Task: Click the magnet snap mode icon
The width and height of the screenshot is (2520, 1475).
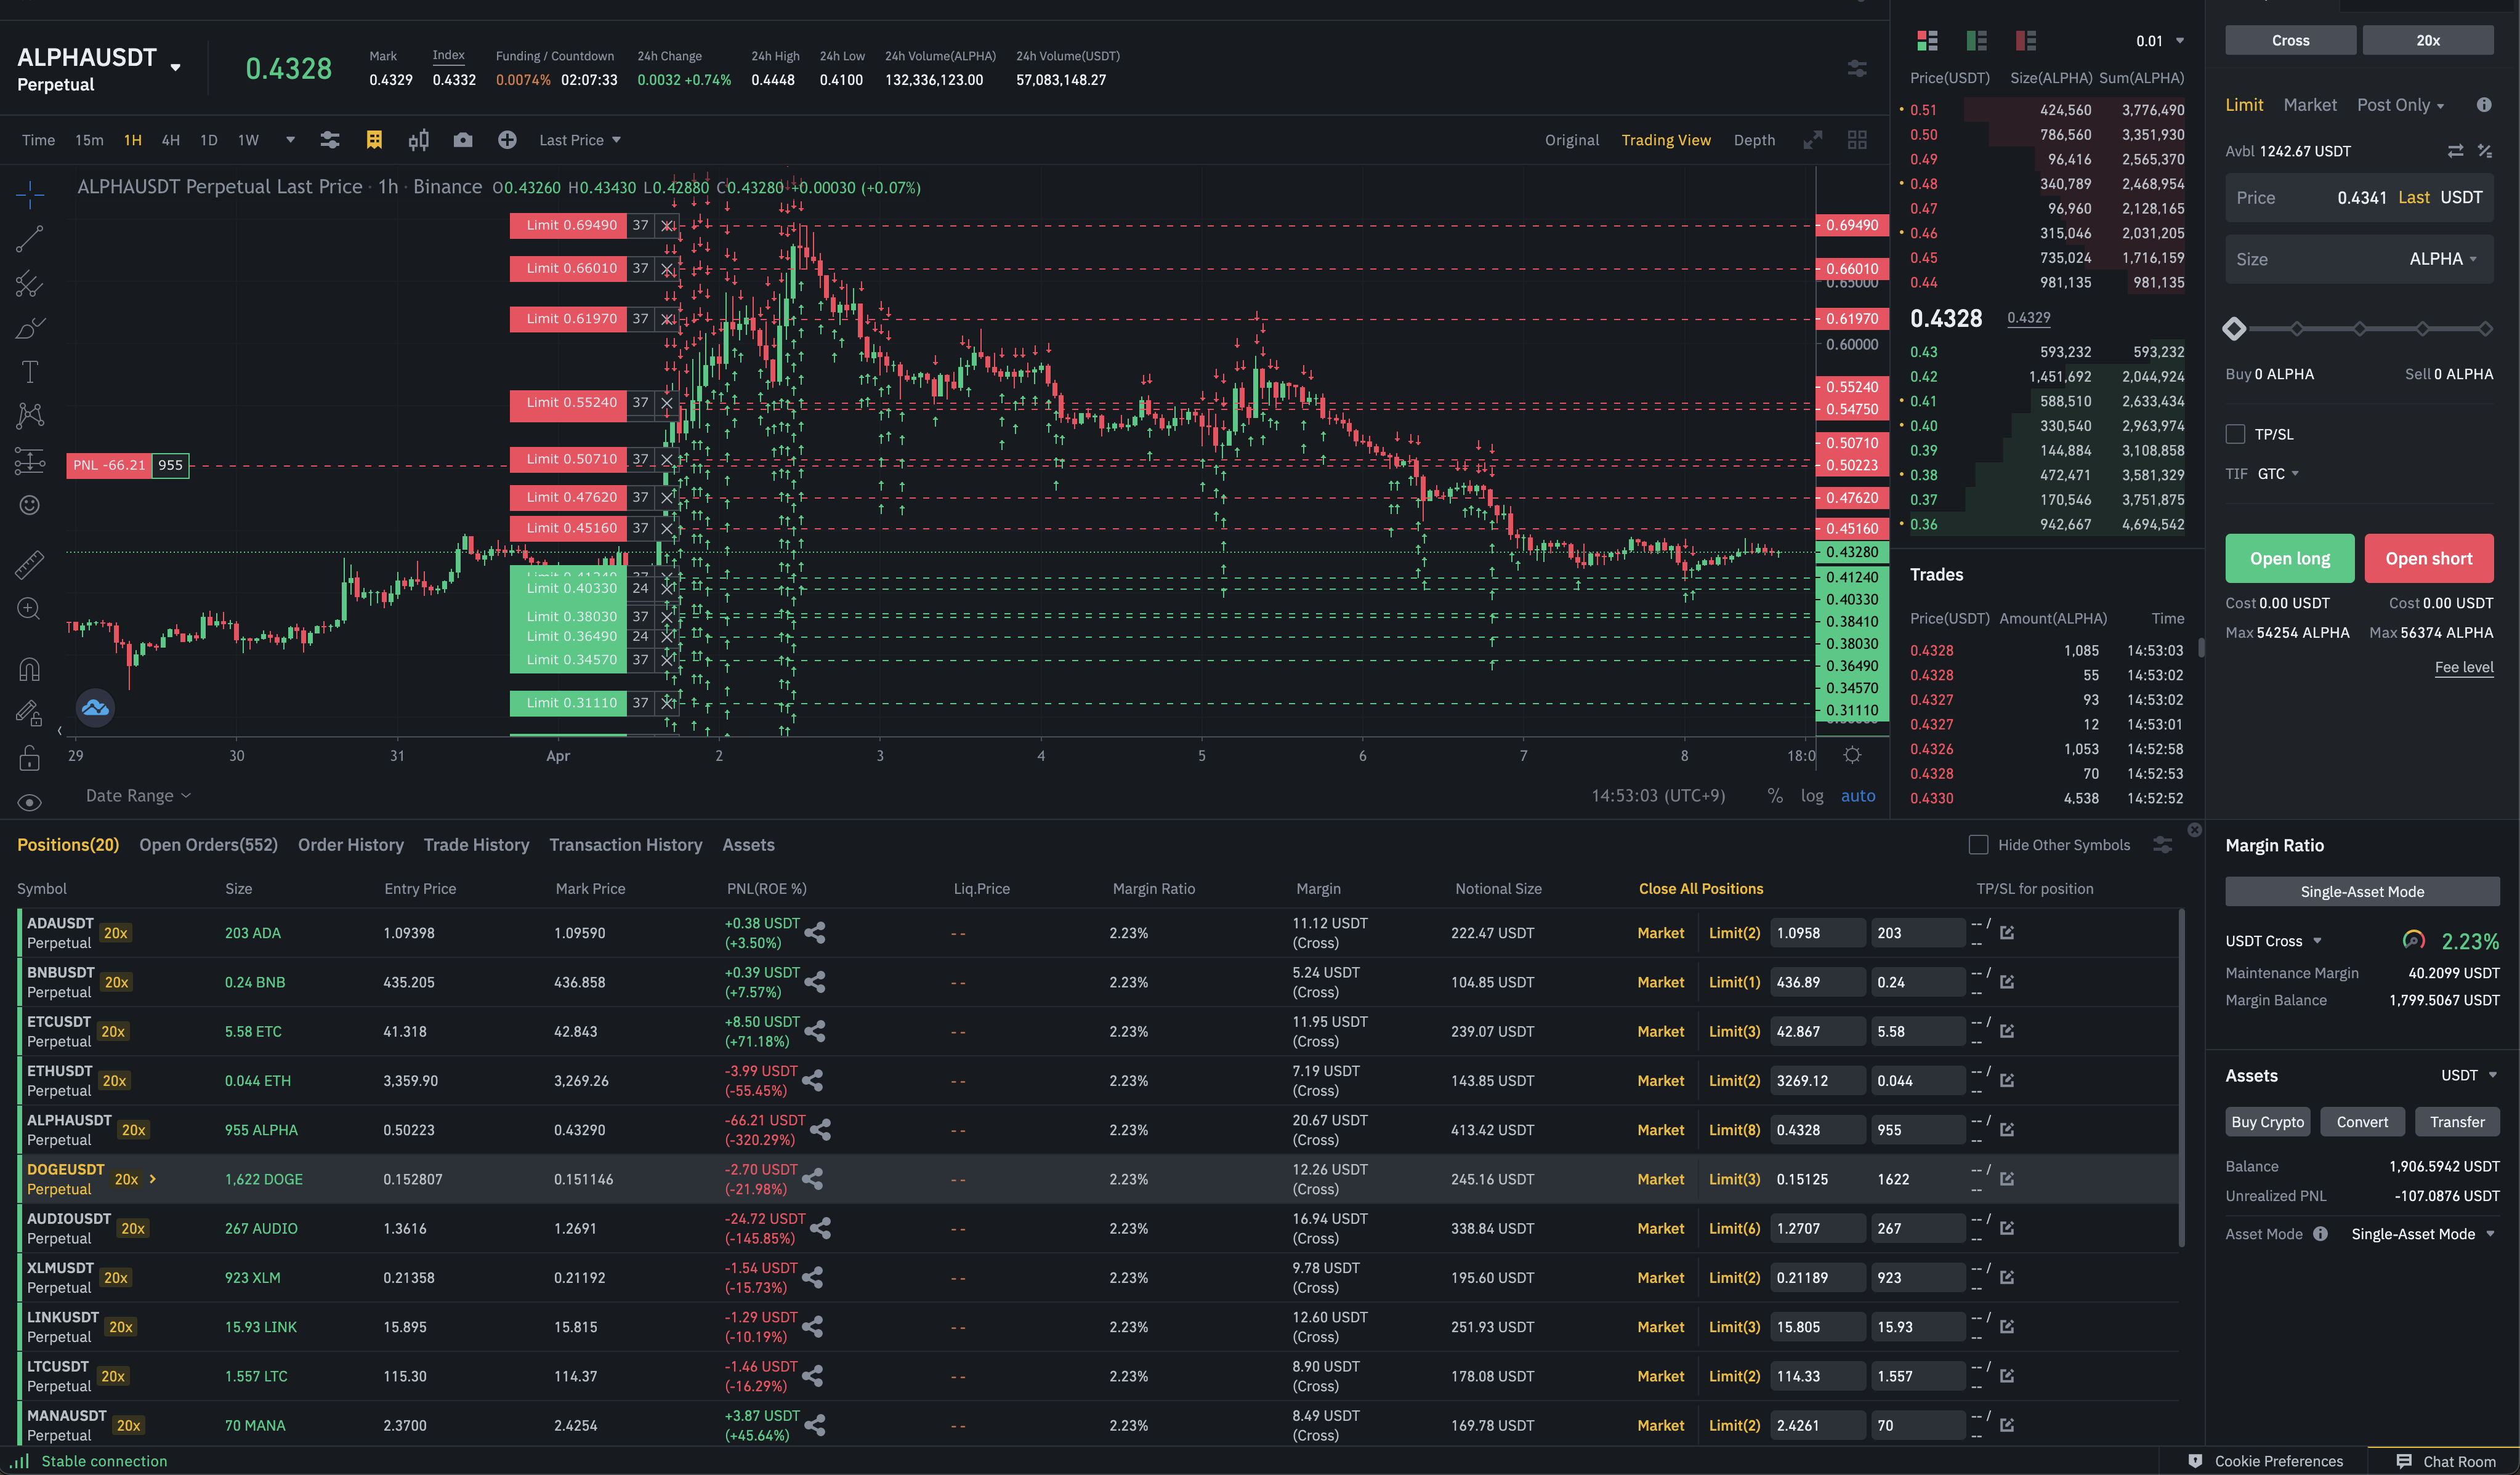Action: tap(30, 669)
